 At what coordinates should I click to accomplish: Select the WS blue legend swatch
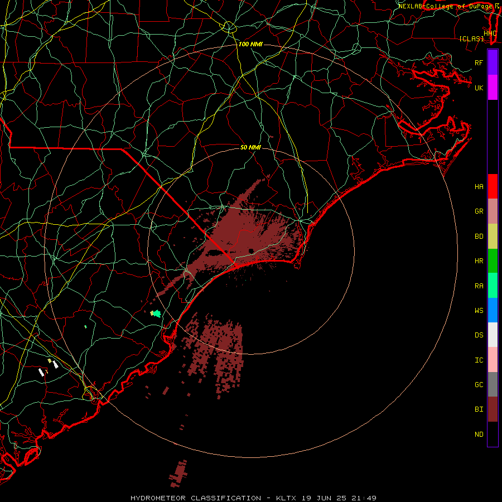493,310
